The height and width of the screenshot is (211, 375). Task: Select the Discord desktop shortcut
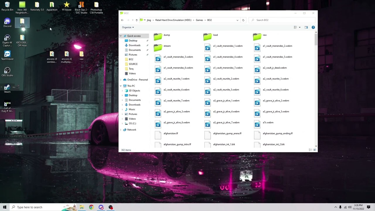(x=7, y=23)
